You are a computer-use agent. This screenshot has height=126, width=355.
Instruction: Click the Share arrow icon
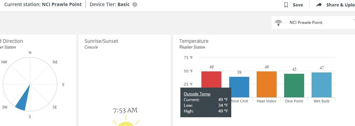(319, 5)
